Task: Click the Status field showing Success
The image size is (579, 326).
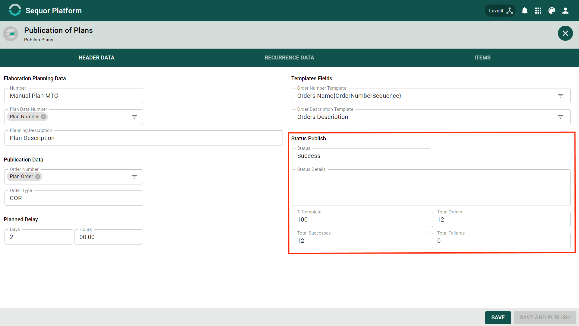Action: click(x=361, y=156)
